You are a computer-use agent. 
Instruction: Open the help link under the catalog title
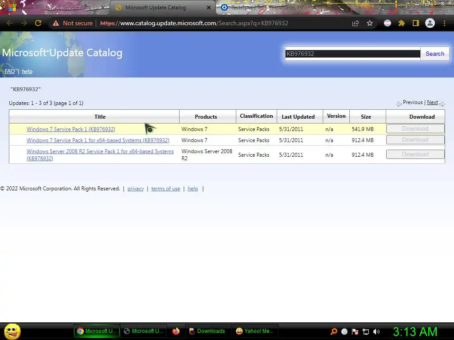(x=27, y=71)
